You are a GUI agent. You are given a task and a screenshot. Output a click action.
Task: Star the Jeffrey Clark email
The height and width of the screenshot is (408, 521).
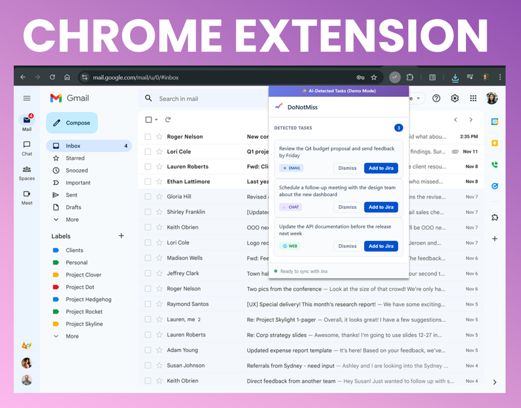[x=160, y=273]
